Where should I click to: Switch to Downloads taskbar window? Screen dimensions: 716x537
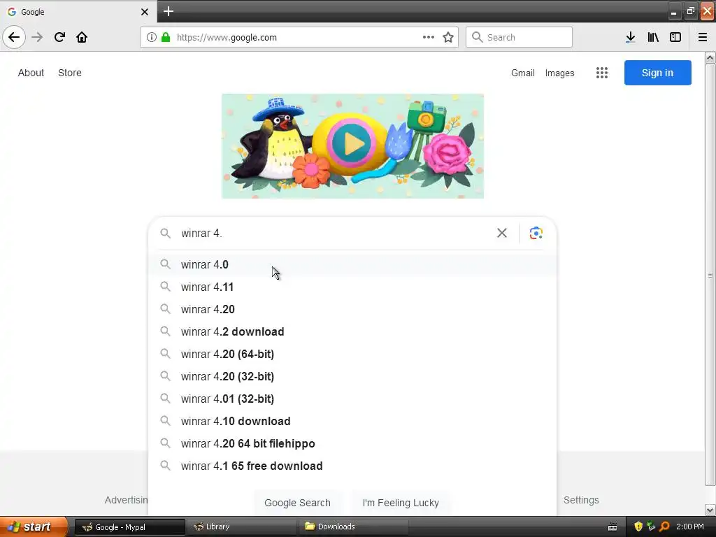point(354,527)
